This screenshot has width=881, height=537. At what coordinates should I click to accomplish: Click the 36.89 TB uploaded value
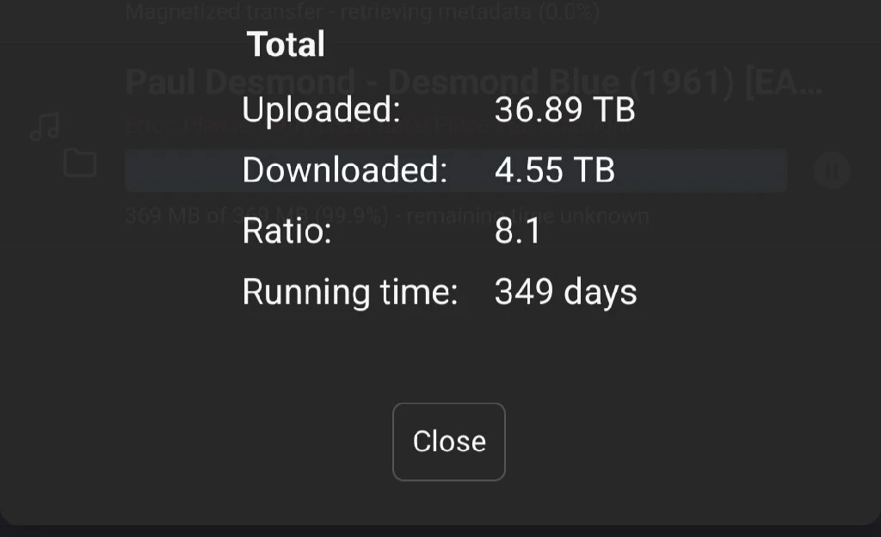click(x=564, y=109)
